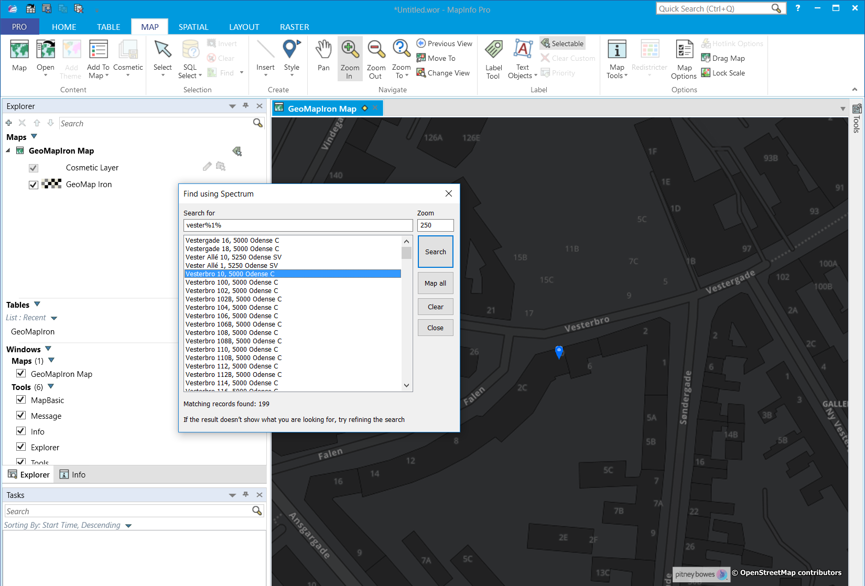Collapse the GeoMapIron Map tree node
This screenshot has width=865, height=586.
point(8,151)
